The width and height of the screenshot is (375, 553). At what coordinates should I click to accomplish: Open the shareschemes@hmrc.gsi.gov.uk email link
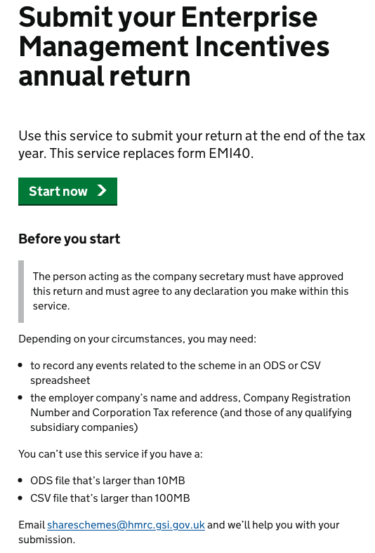[126, 525]
